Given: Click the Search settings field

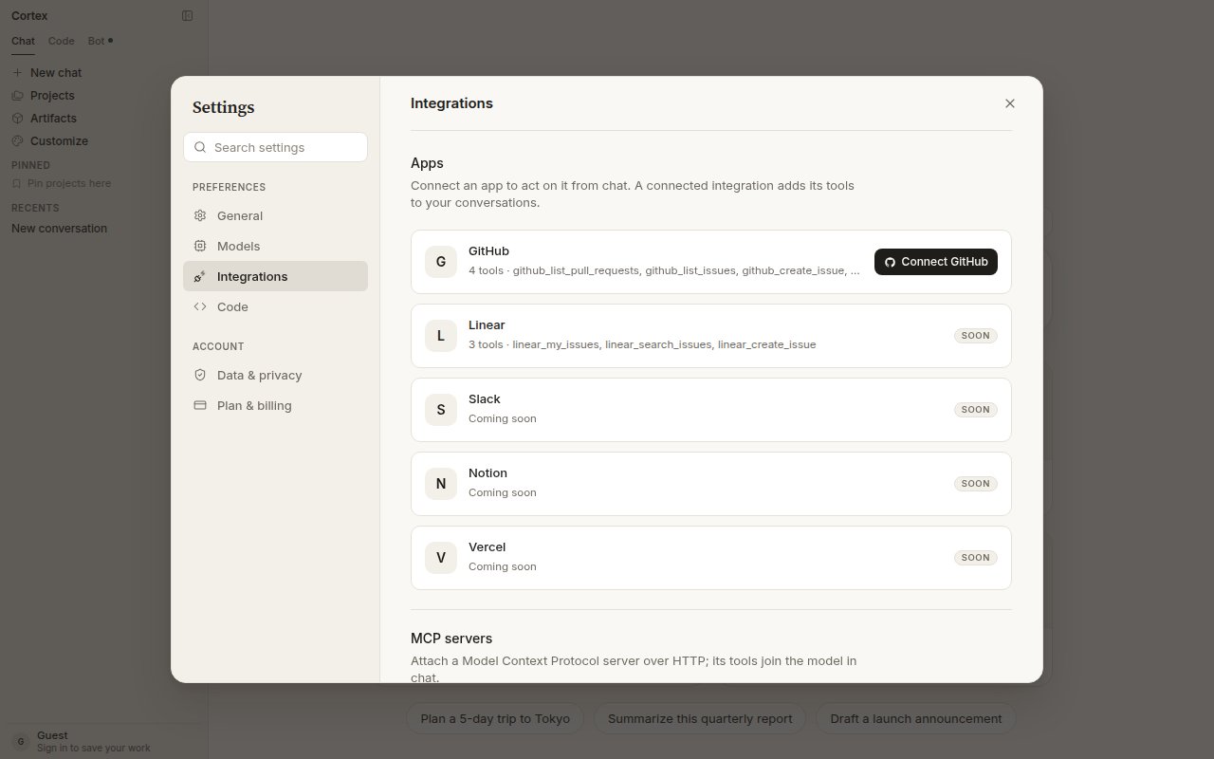Looking at the screenshot, I should click(275, 147).
